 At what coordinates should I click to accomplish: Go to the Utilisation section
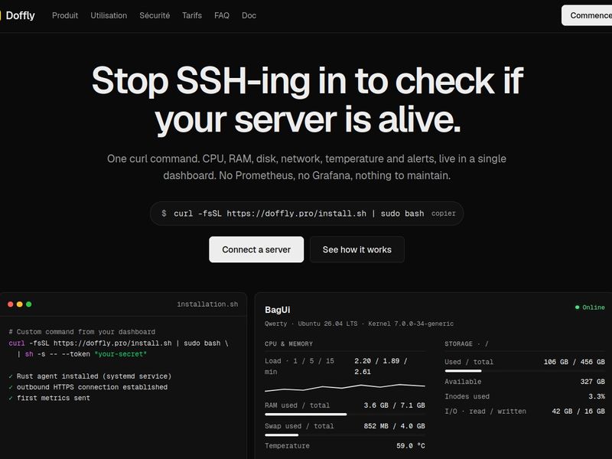[109, 15]
